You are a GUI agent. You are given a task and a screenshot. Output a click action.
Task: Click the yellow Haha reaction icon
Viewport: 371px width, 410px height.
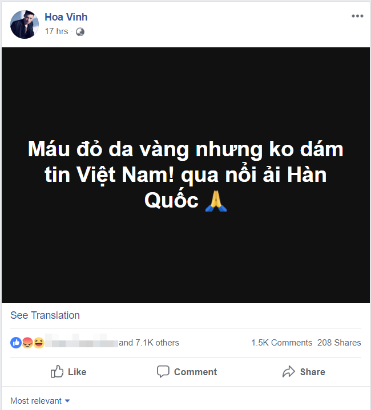(38, 343)
